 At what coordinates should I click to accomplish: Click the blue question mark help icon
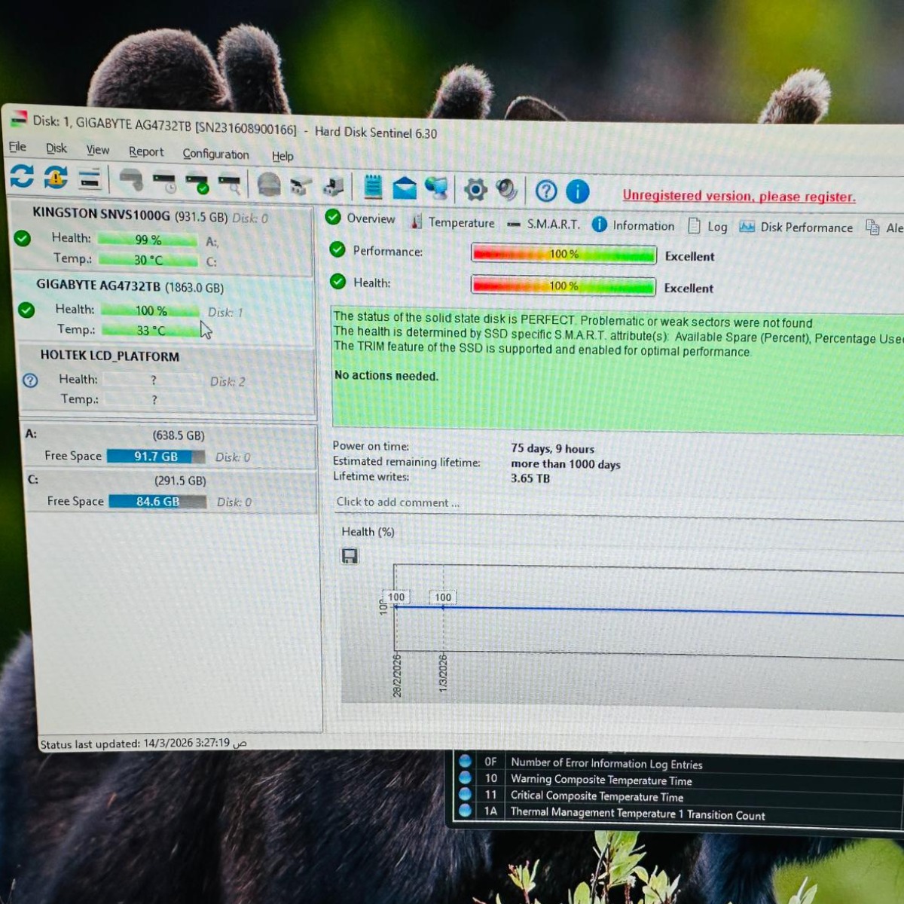click(546, 191)
